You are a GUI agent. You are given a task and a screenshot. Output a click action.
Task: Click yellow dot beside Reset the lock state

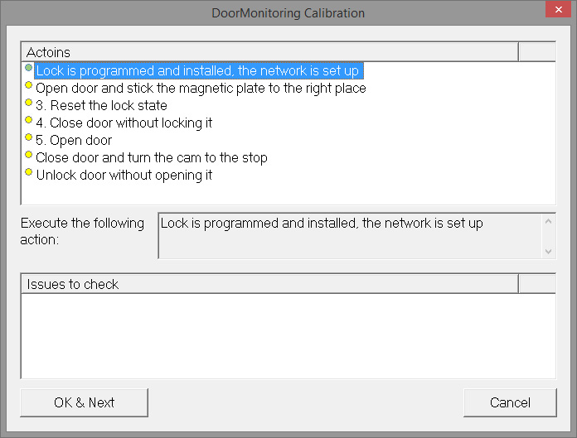29,103
